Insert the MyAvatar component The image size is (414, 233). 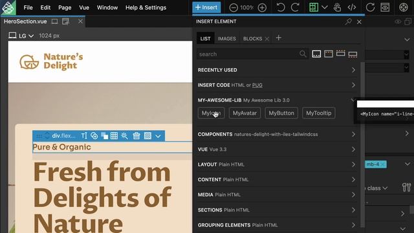pyautogui.click(x=245, y=113)
